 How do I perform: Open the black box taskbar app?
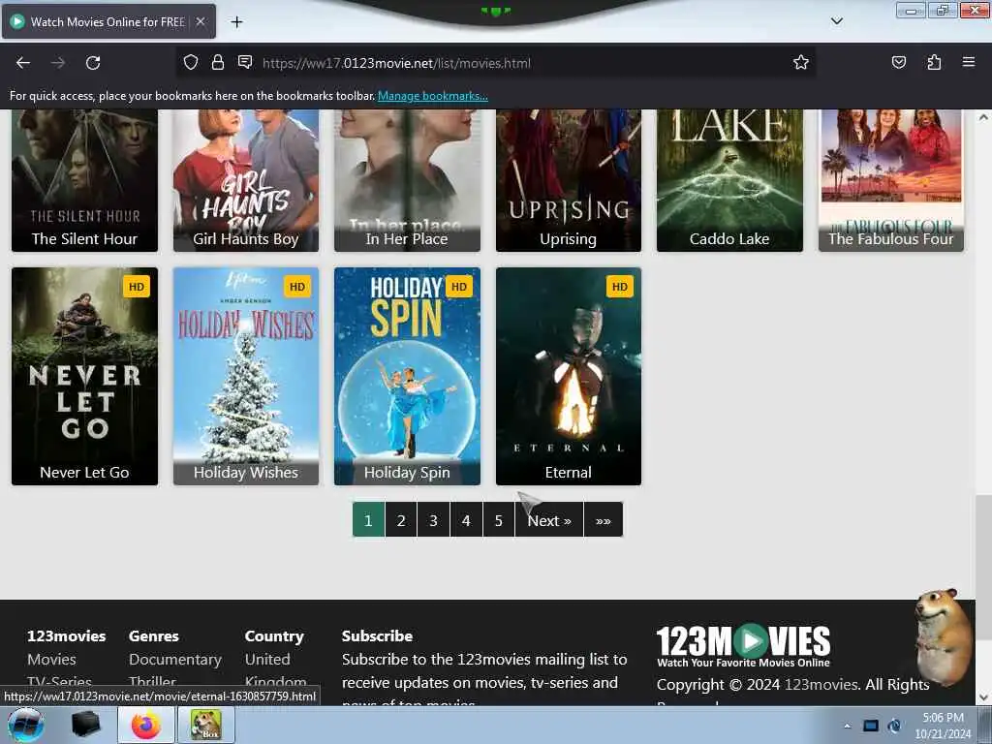[x=86, y=725]
